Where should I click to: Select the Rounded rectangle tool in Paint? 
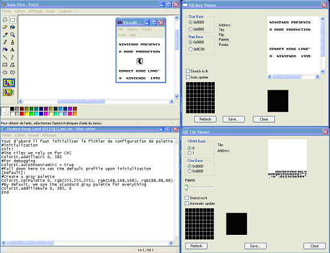pyautogui.click(x=13, y=72)
